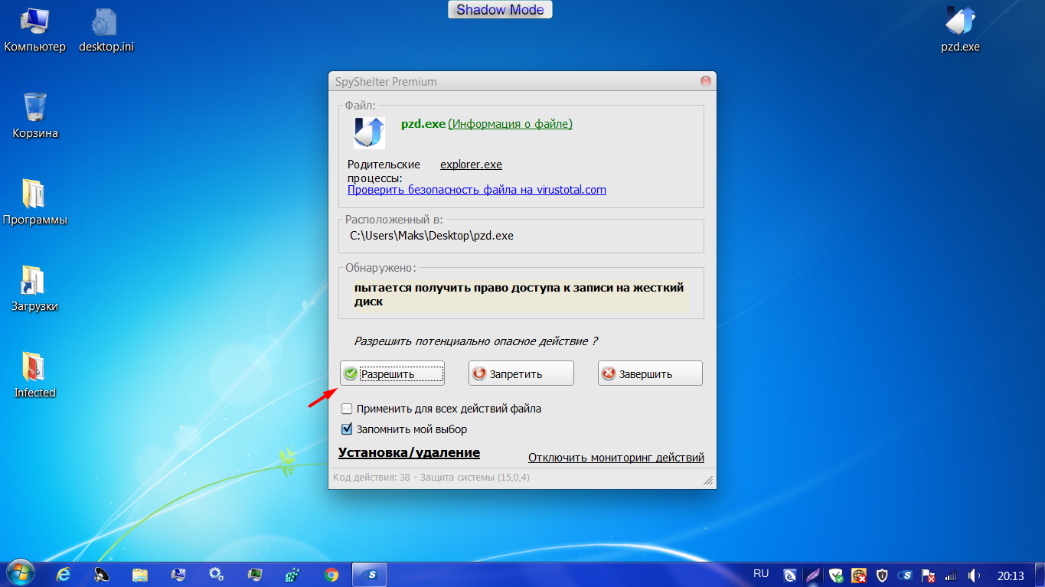Click the pzd.exe file icon in dialog
This screenshot has height=587, width=1045.
tap(369, 132)
